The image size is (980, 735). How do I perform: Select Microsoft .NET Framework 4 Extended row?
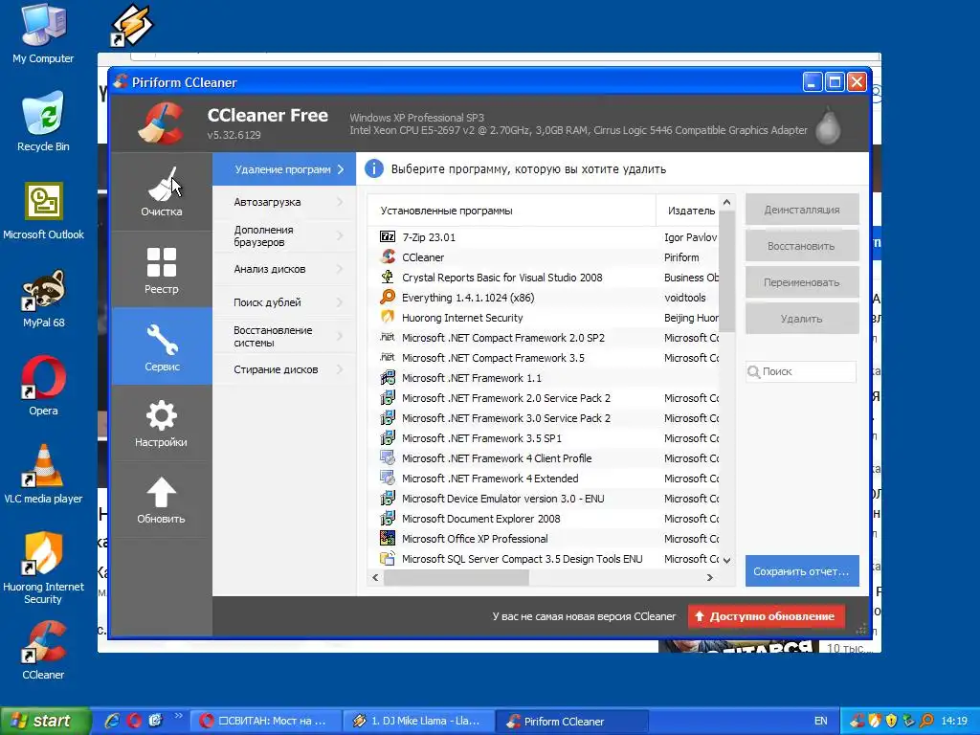click(544, 479)
